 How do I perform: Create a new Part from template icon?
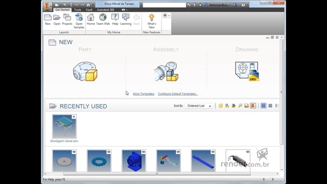[85, 72]
